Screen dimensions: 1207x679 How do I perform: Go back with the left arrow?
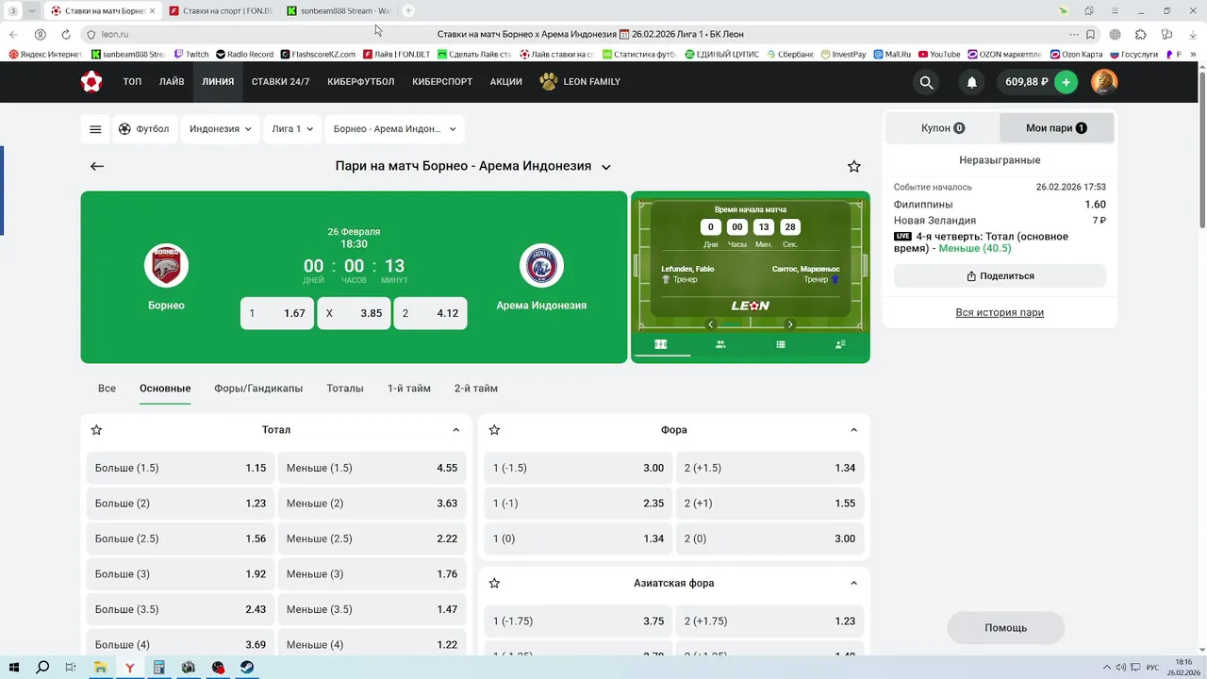click(x=96, y=166)
